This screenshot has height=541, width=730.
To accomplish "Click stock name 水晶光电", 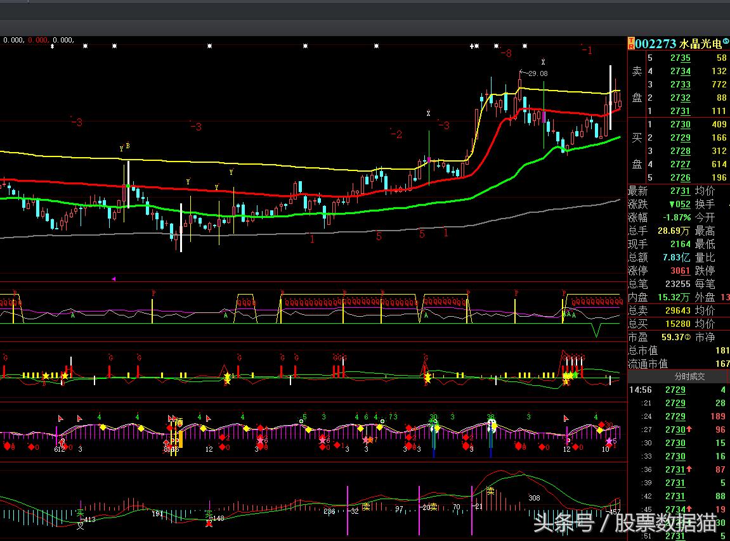I will pos(700,44).
